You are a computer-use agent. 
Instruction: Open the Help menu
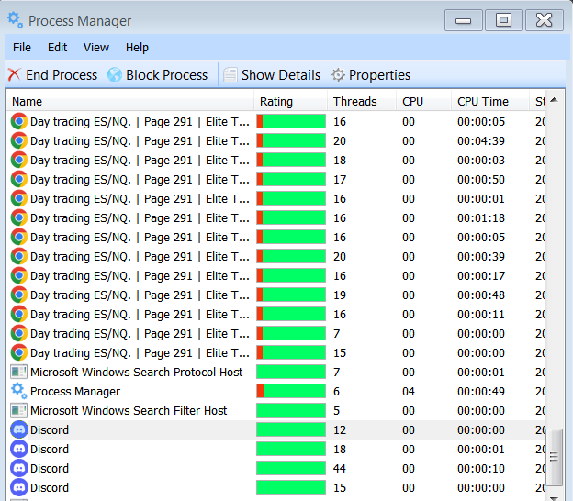tap(137, 48)
